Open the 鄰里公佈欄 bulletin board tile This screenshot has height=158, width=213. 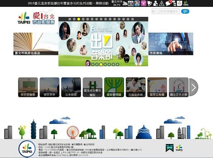(157, 87)
